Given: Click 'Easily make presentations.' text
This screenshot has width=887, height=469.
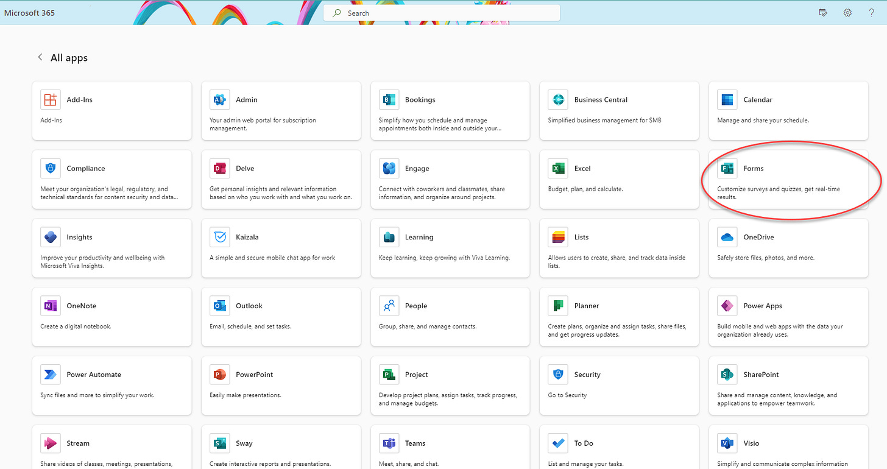Looking at the screenshot, I should coord(246,395).
